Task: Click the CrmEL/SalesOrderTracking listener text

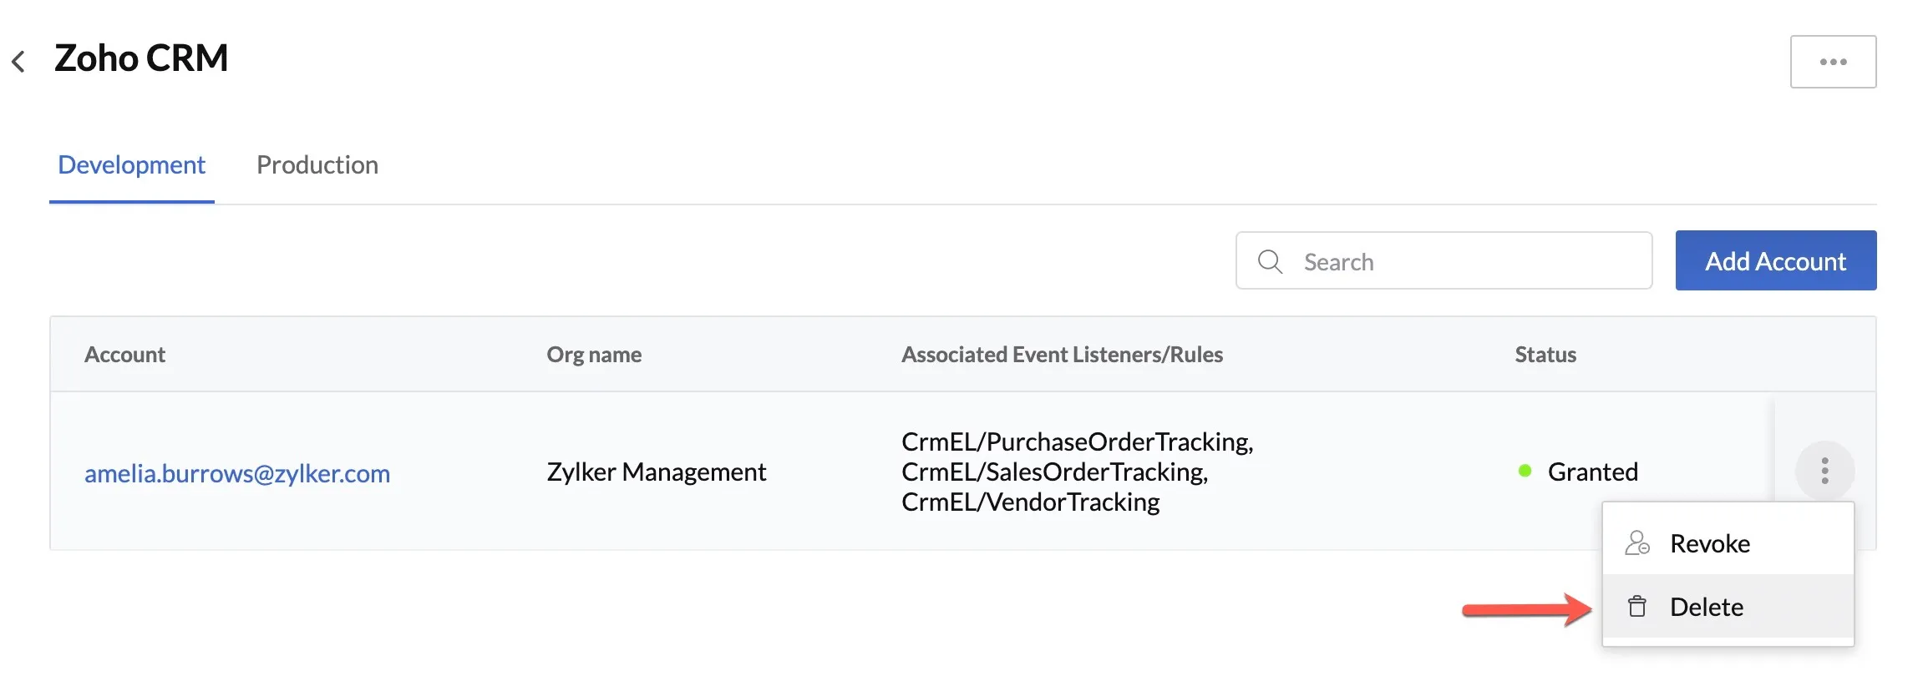Action: pyautogui.click(x=1055, y=472)
